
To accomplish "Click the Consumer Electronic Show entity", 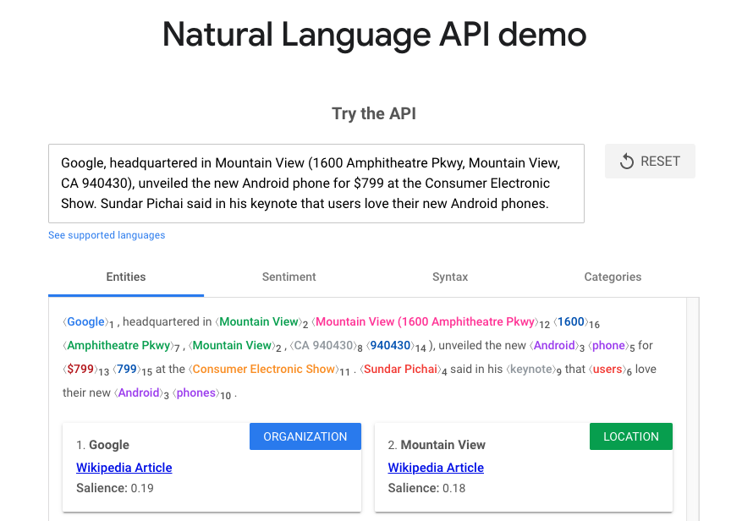I will [262, 369].
